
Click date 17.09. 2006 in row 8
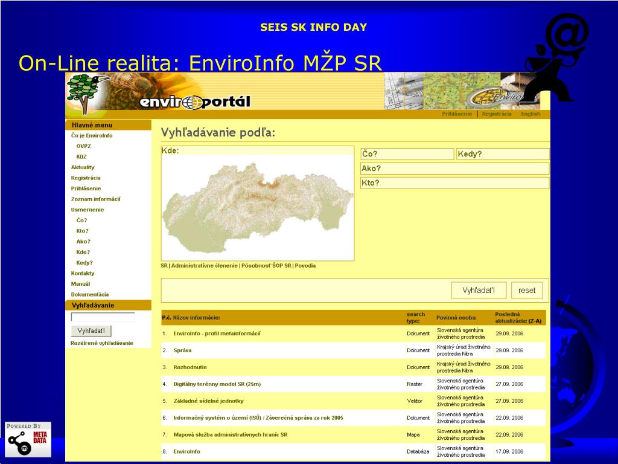click(509, 452)
